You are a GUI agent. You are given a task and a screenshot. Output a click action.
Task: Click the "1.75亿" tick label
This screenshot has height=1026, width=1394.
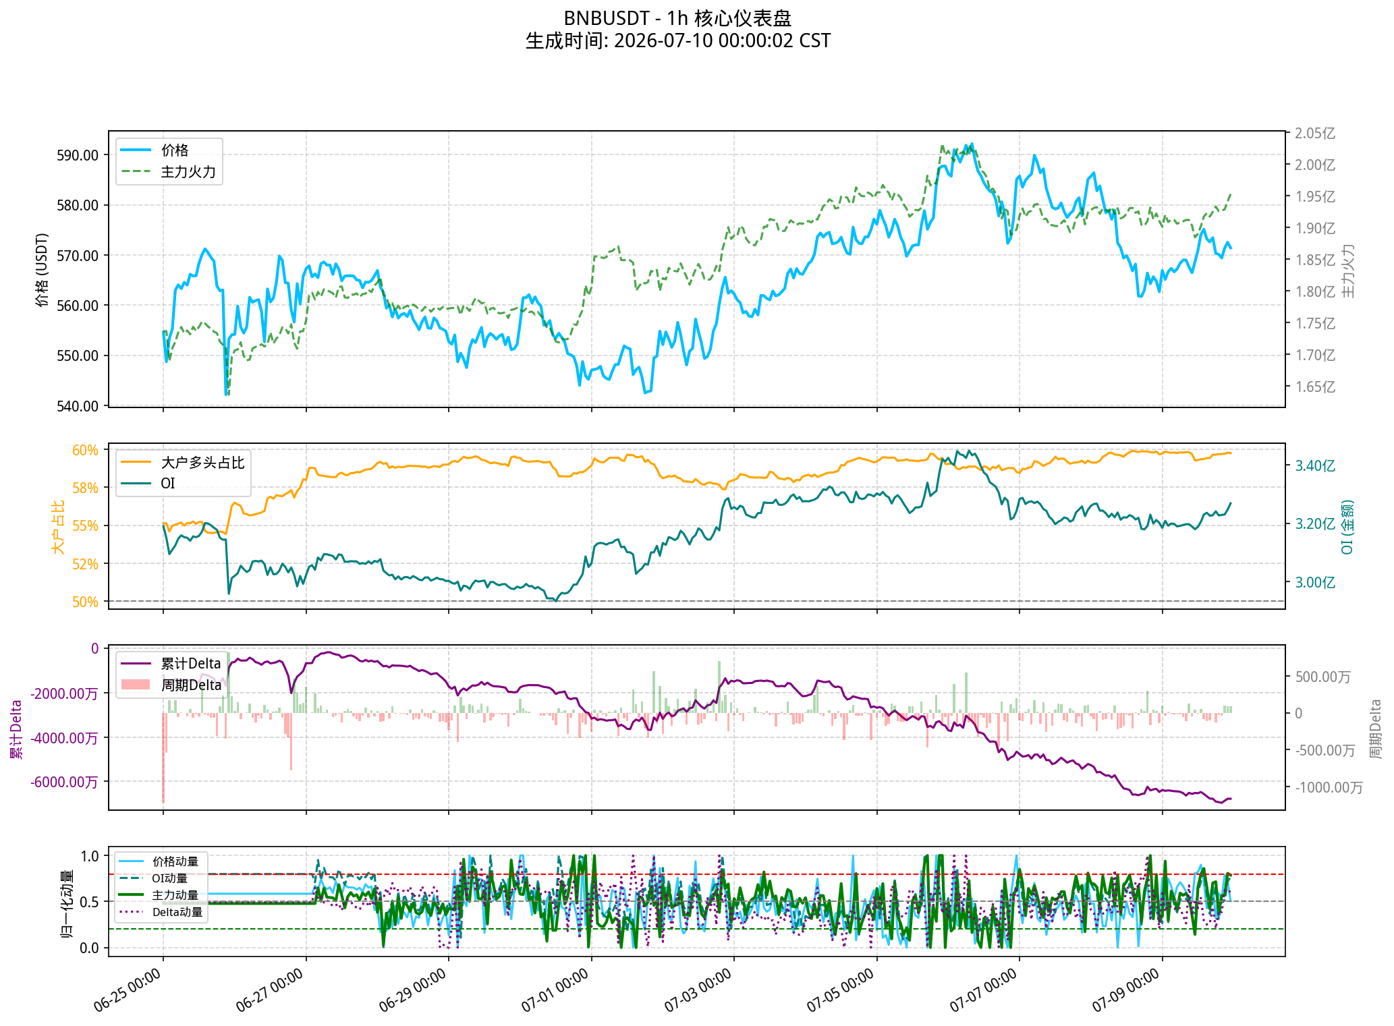[1314, 324]
